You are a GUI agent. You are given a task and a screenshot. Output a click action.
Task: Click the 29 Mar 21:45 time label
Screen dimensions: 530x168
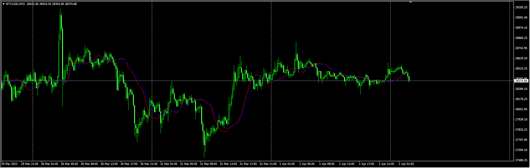29,164
